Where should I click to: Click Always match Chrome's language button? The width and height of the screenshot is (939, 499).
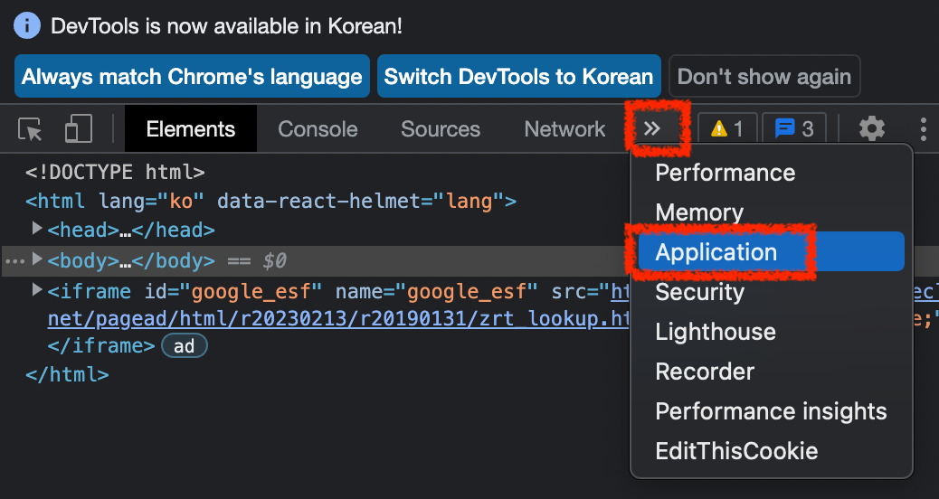tap(192, 76)
